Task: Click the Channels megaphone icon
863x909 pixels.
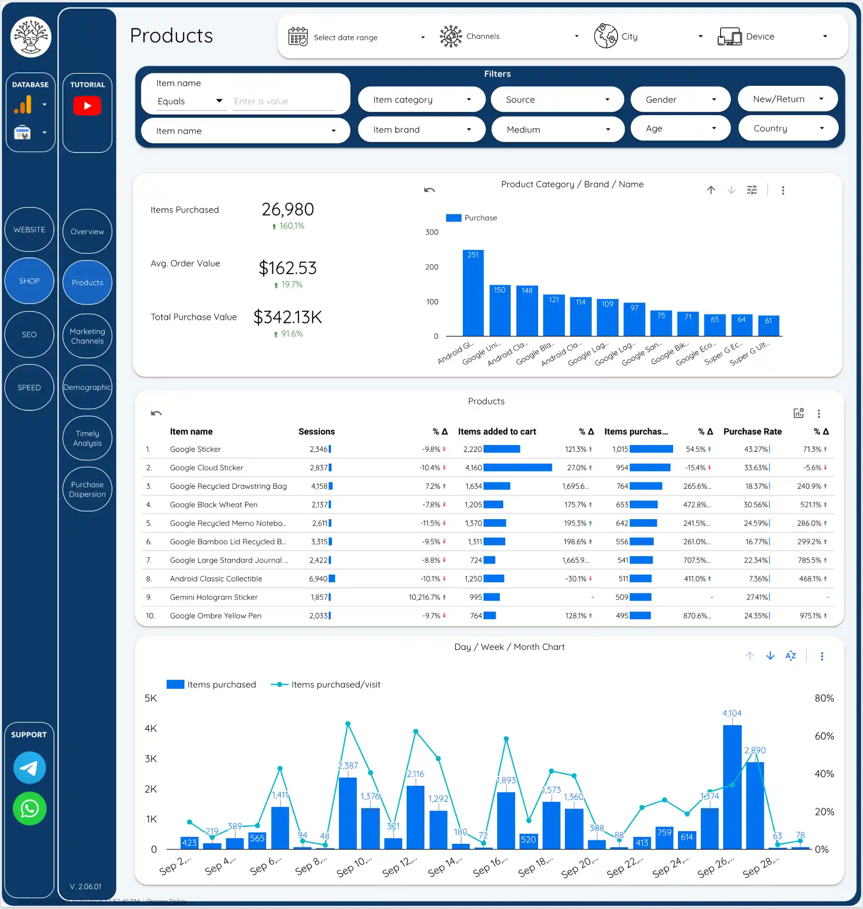Action: pos(451,37)
